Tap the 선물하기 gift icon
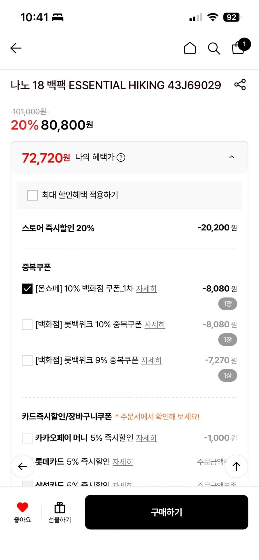The width and height of the screenshot is (259, 560). [60, 508]
